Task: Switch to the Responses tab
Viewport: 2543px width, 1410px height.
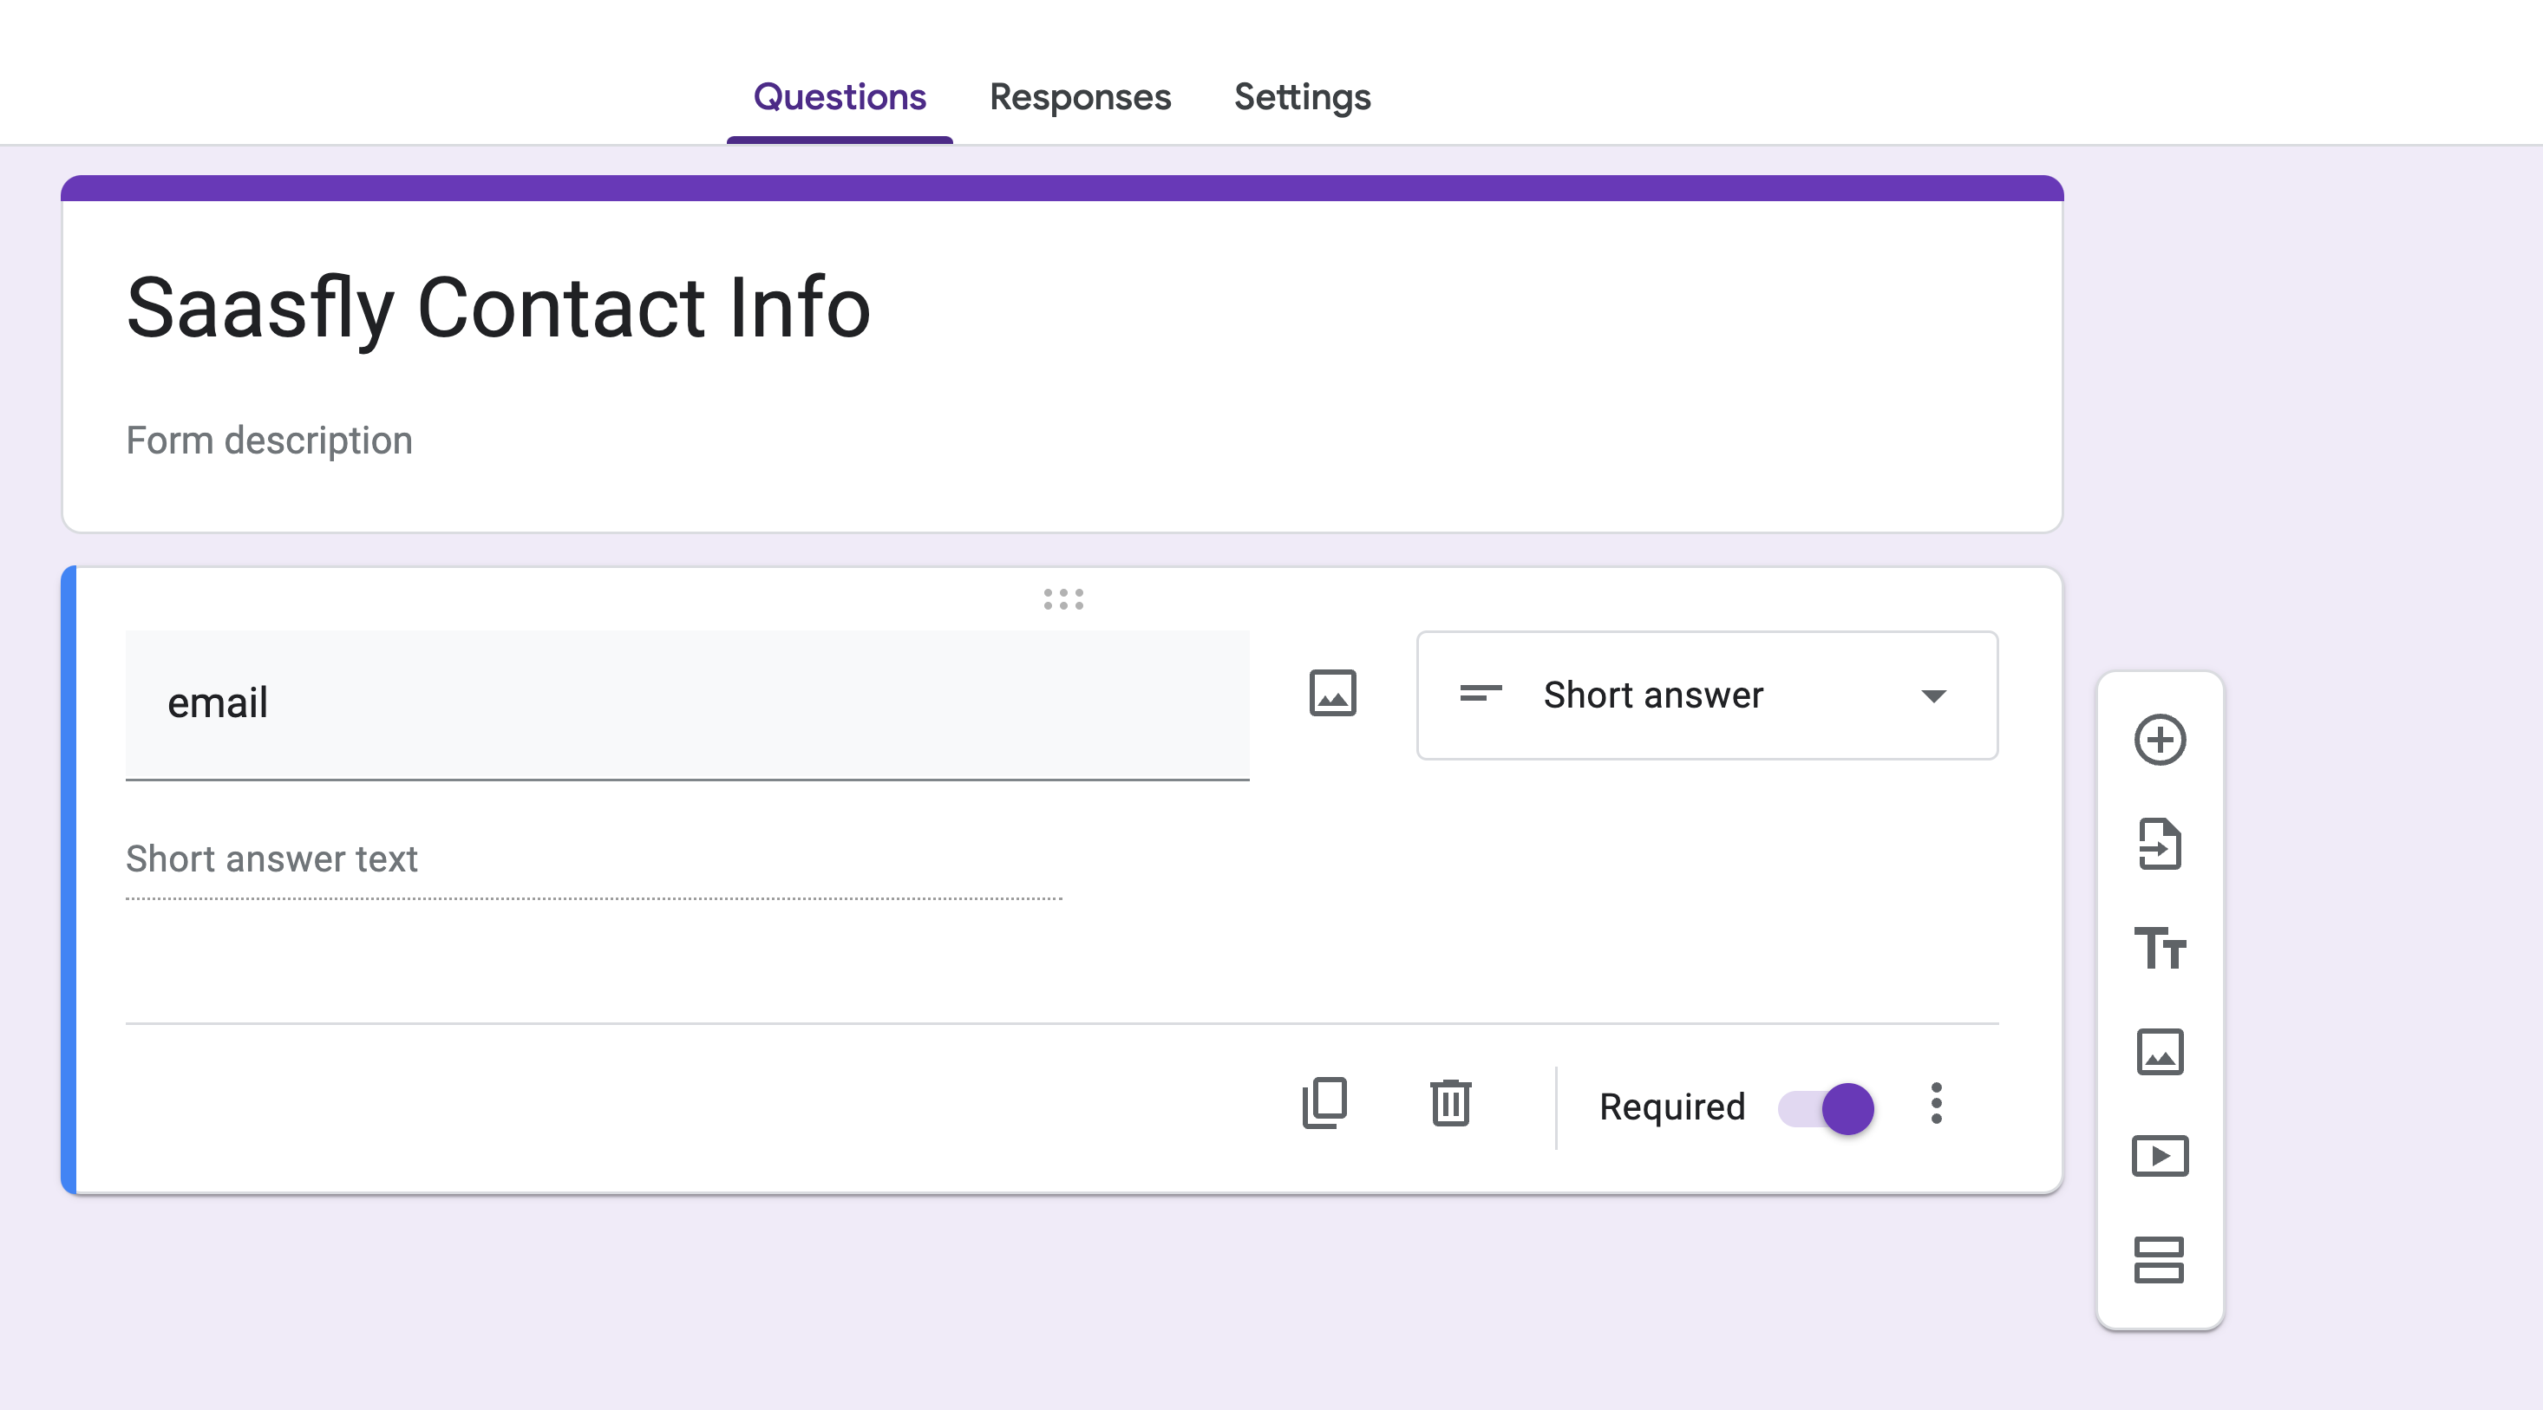Action: click(1080, 97)
